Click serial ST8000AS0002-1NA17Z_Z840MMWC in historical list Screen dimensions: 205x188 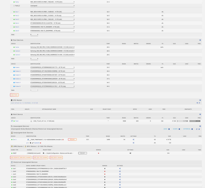[37, 171]
